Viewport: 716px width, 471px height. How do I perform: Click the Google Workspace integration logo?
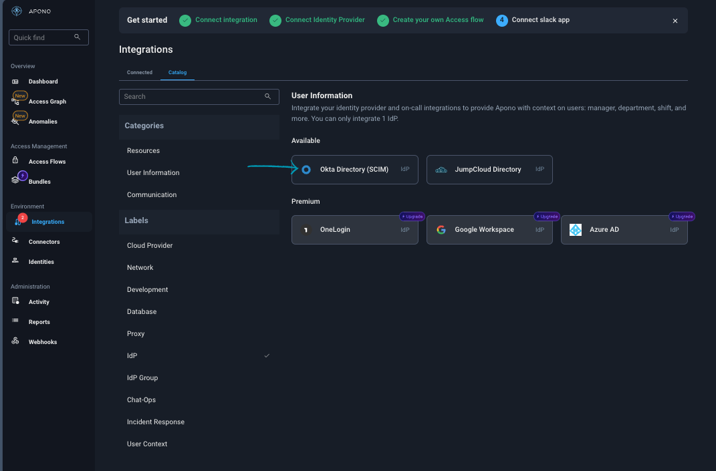(x=441, y=230)
